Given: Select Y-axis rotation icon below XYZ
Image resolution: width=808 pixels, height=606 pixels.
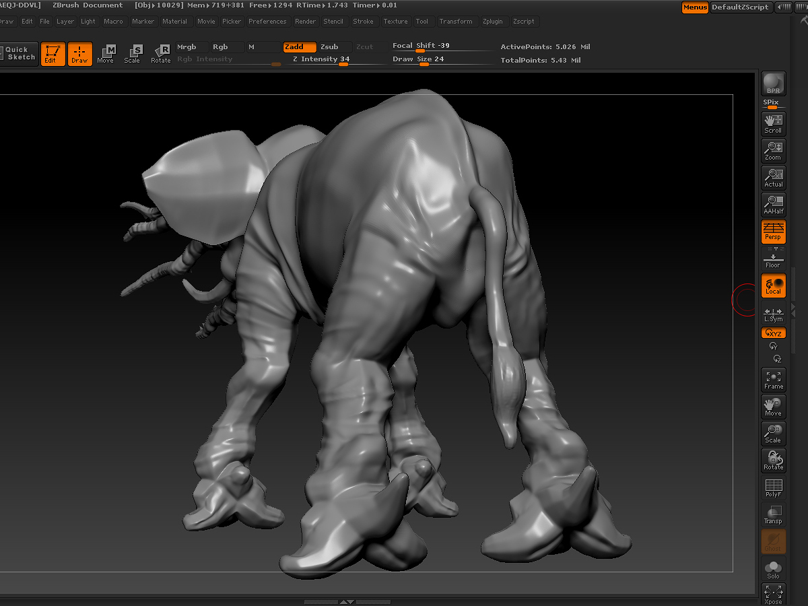Looking at the screenshot, I should click(774, 346).
